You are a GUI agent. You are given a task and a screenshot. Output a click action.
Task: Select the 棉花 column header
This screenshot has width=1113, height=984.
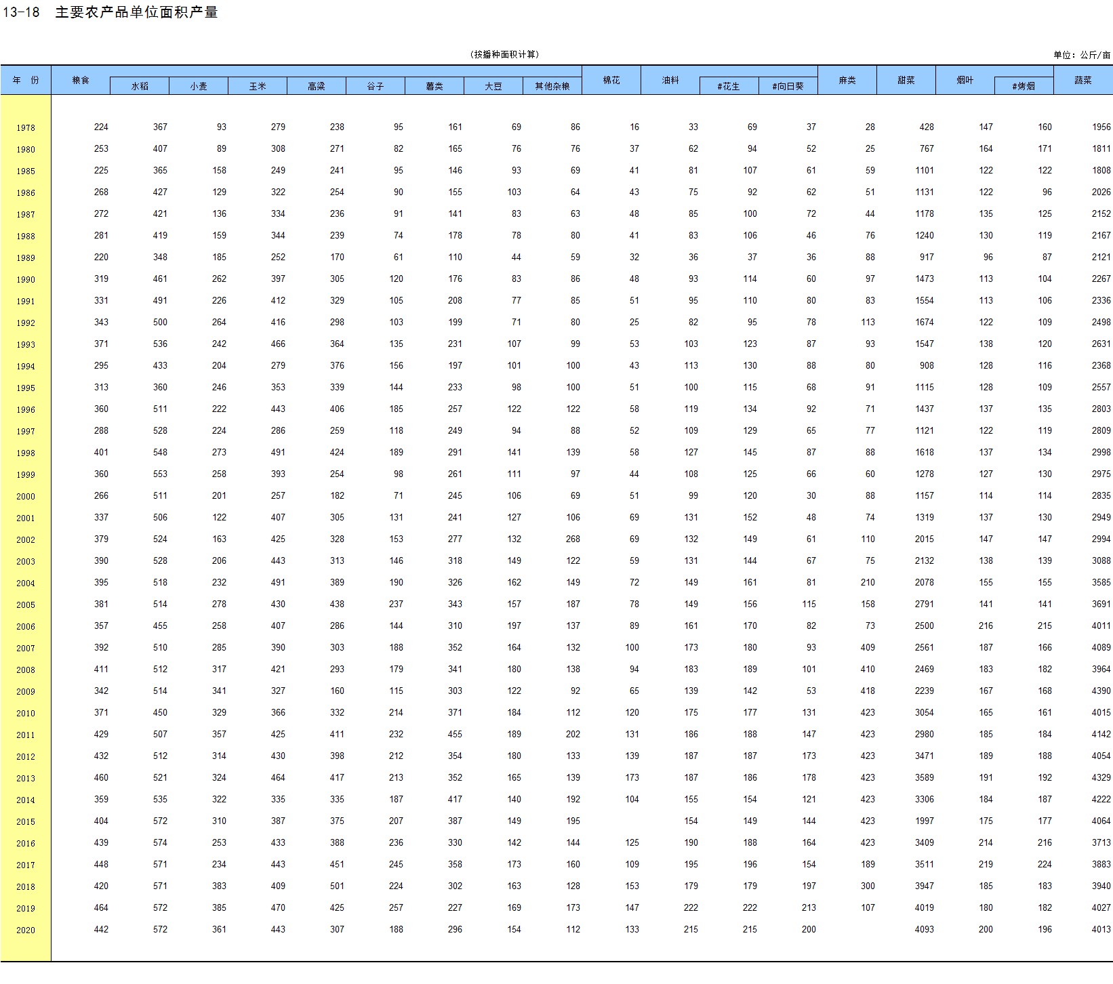click(x=611, y=80)
